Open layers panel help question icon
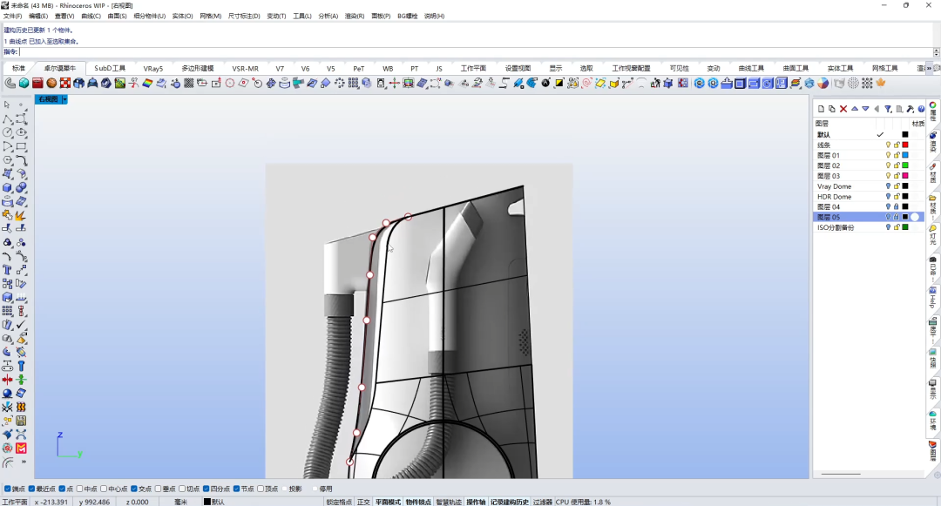 (921, 109)
